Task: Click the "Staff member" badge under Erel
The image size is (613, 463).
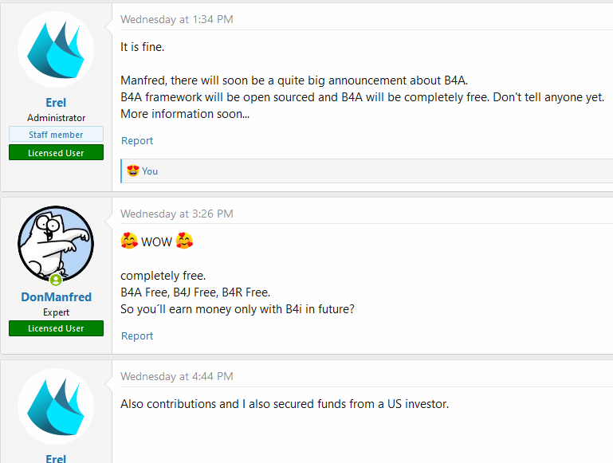Action: pyautogui.click(x=56, y=135)
